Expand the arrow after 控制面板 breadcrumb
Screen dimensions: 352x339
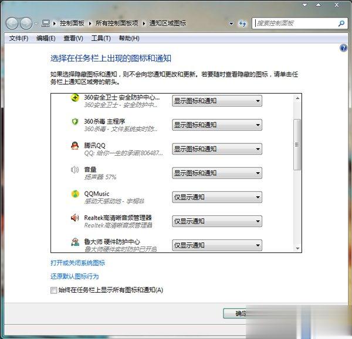[90, 23]
